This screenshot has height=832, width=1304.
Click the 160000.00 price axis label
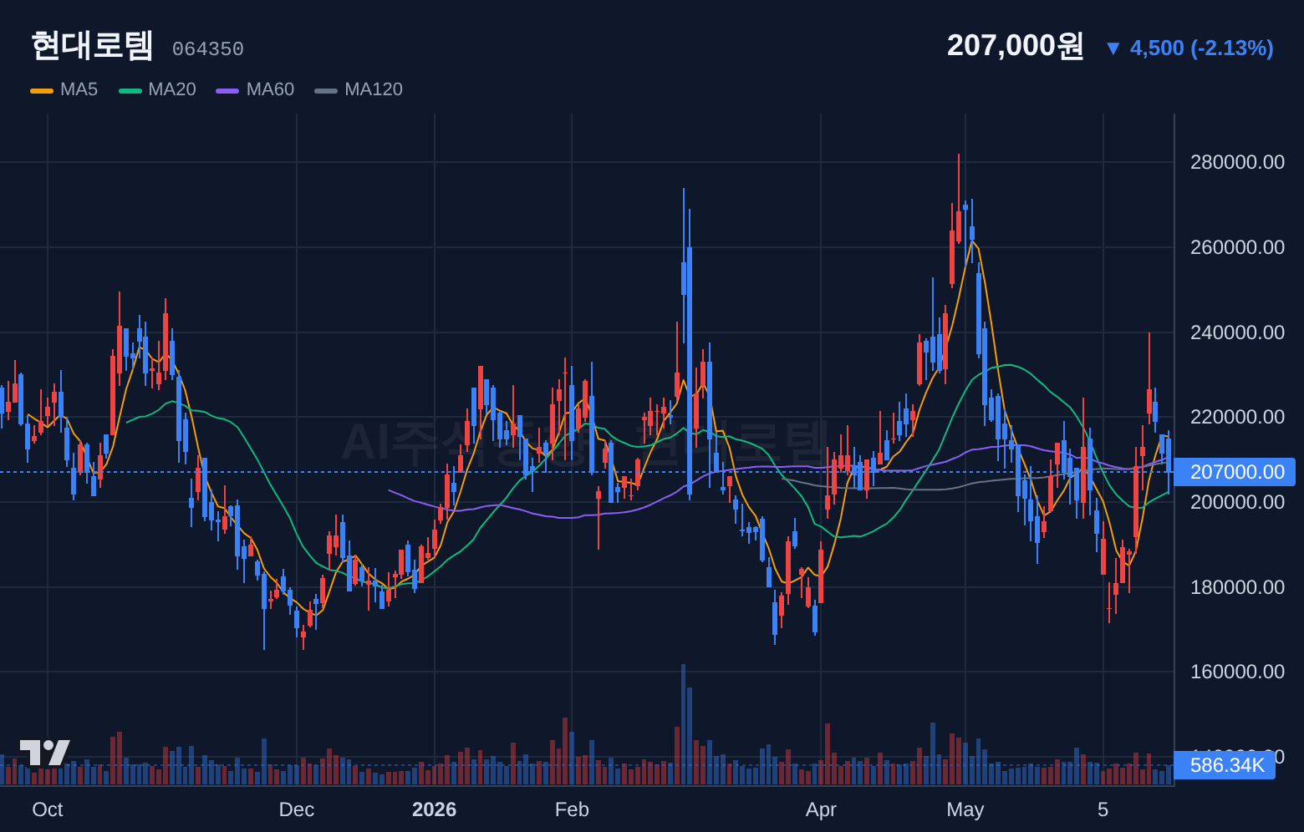(1237, 672)
